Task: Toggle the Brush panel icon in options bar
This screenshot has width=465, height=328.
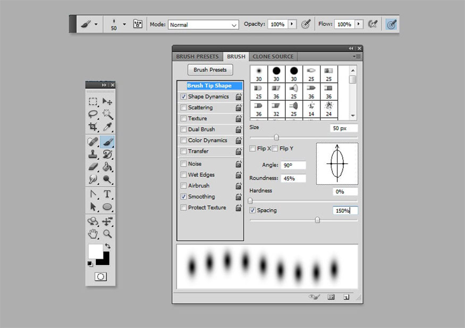Action: 138,24
